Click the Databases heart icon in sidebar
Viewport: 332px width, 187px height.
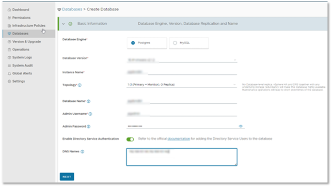9,34
